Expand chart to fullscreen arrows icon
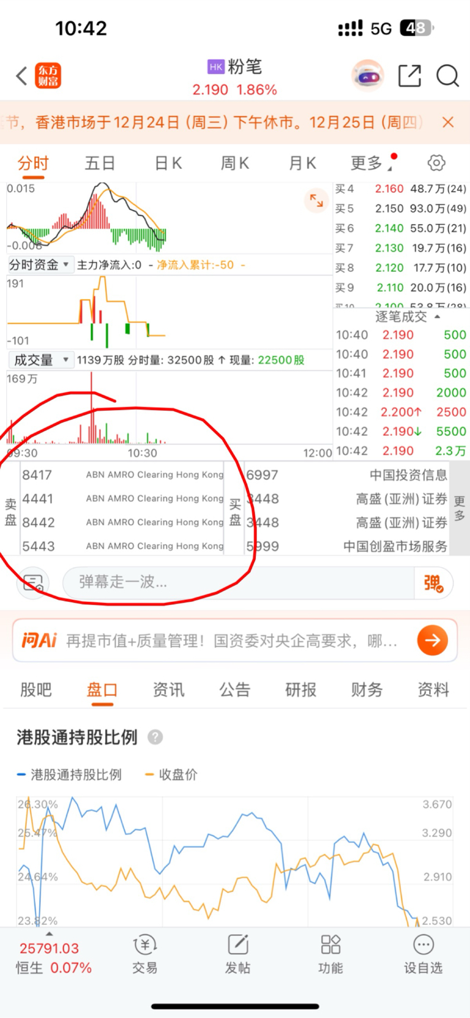This screenshot has width=470, height=1018. [x=316, y=200]
